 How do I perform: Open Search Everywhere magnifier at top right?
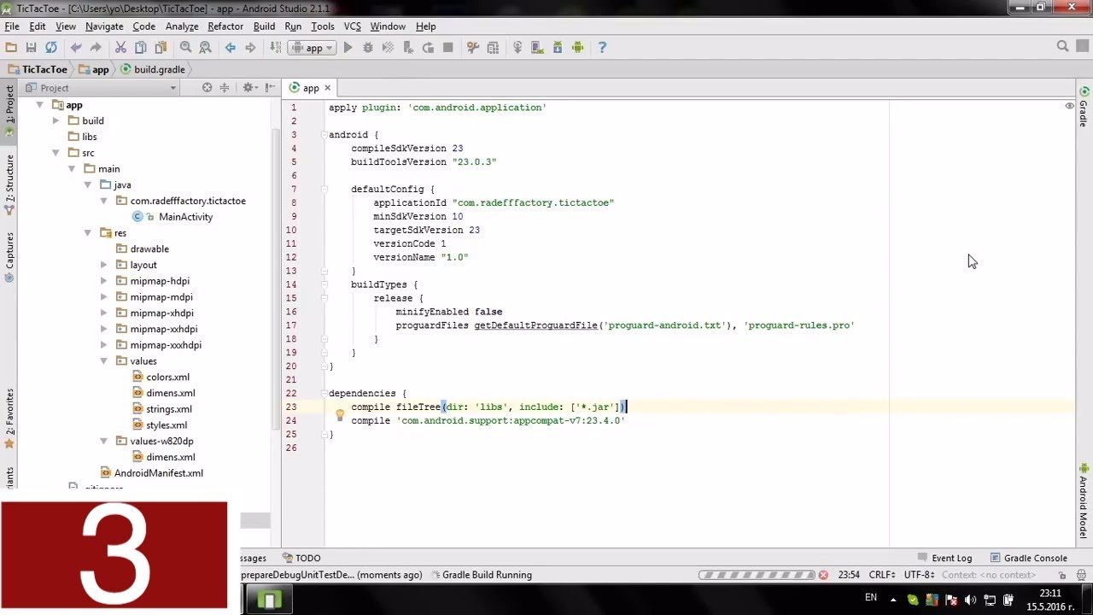(x=1062, y=47)
